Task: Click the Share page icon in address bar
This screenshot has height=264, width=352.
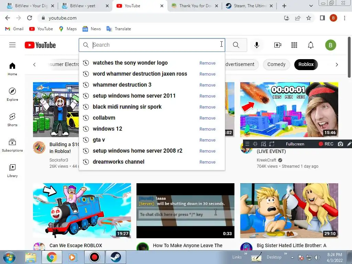Action: click(298, 18)
